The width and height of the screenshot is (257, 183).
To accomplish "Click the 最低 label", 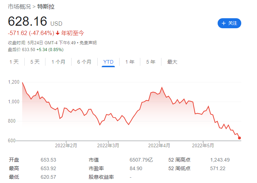I will tap(14, 177).
